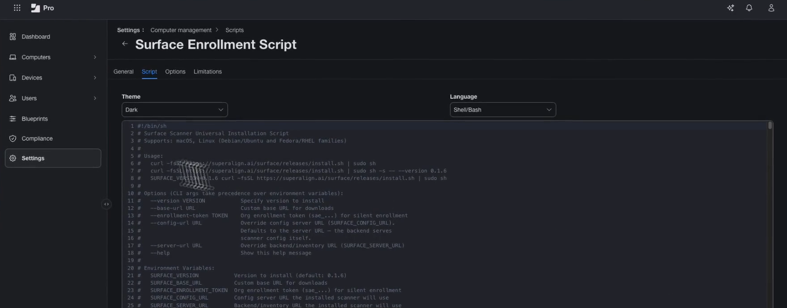Image resolution: width=787 pixels, height=308 pixels.
Task: Click the Settings breadcrumb label
Action: (x=128, y=30)
